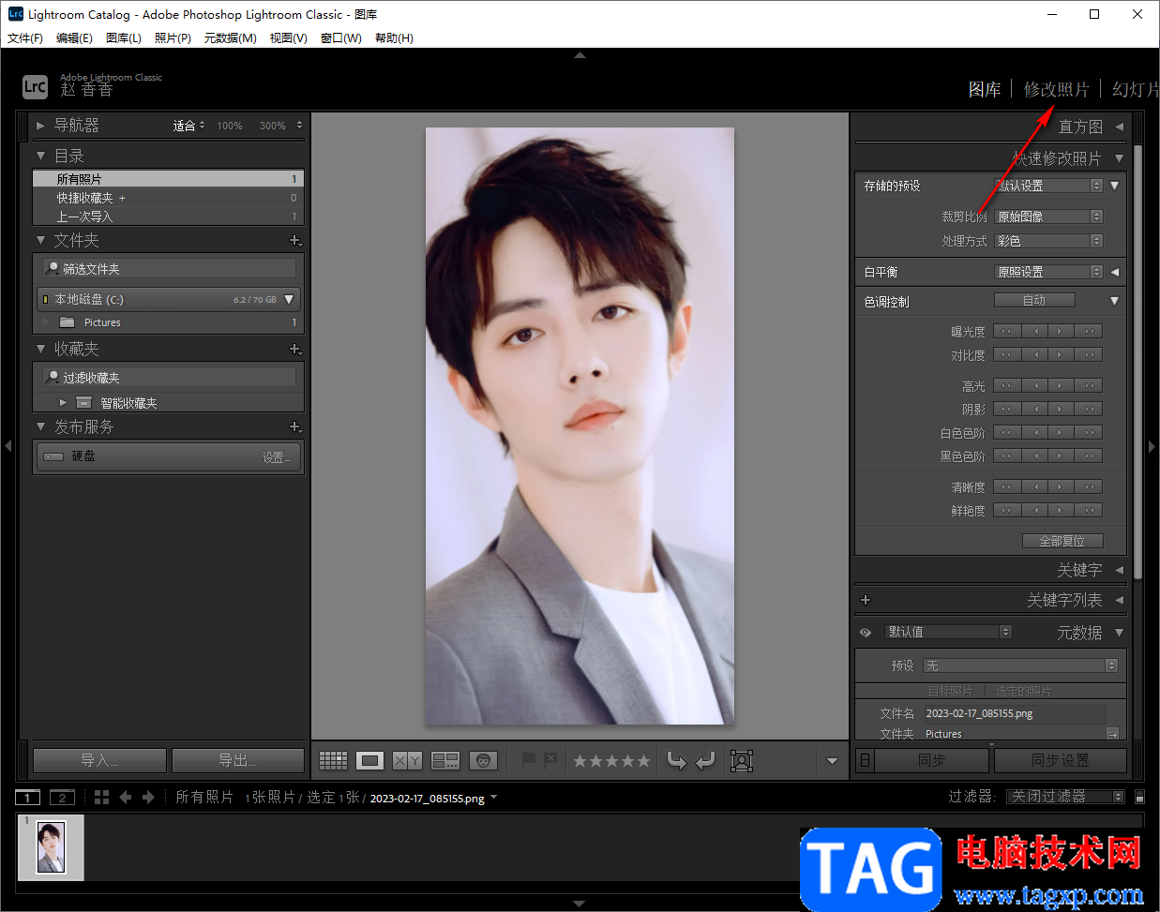
Task: Switch to 图库 Library module
Action: click(x=985, y=89)
